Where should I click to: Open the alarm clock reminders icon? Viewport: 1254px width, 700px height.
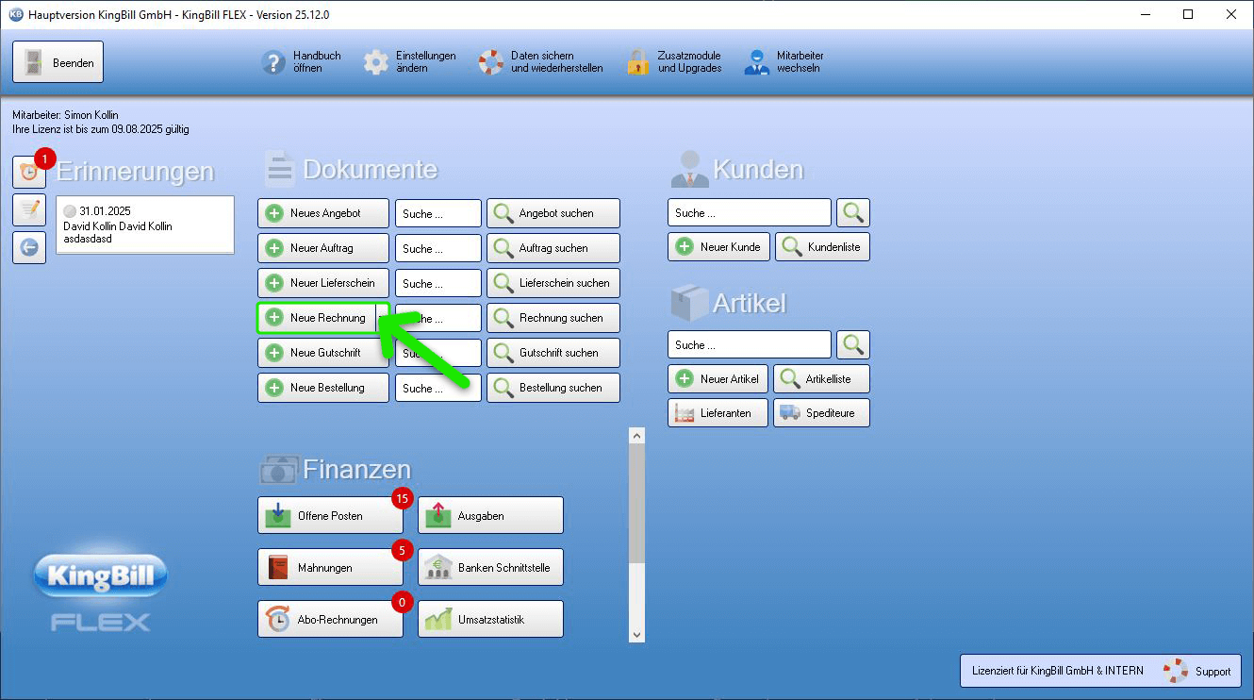tap(29, 172)
